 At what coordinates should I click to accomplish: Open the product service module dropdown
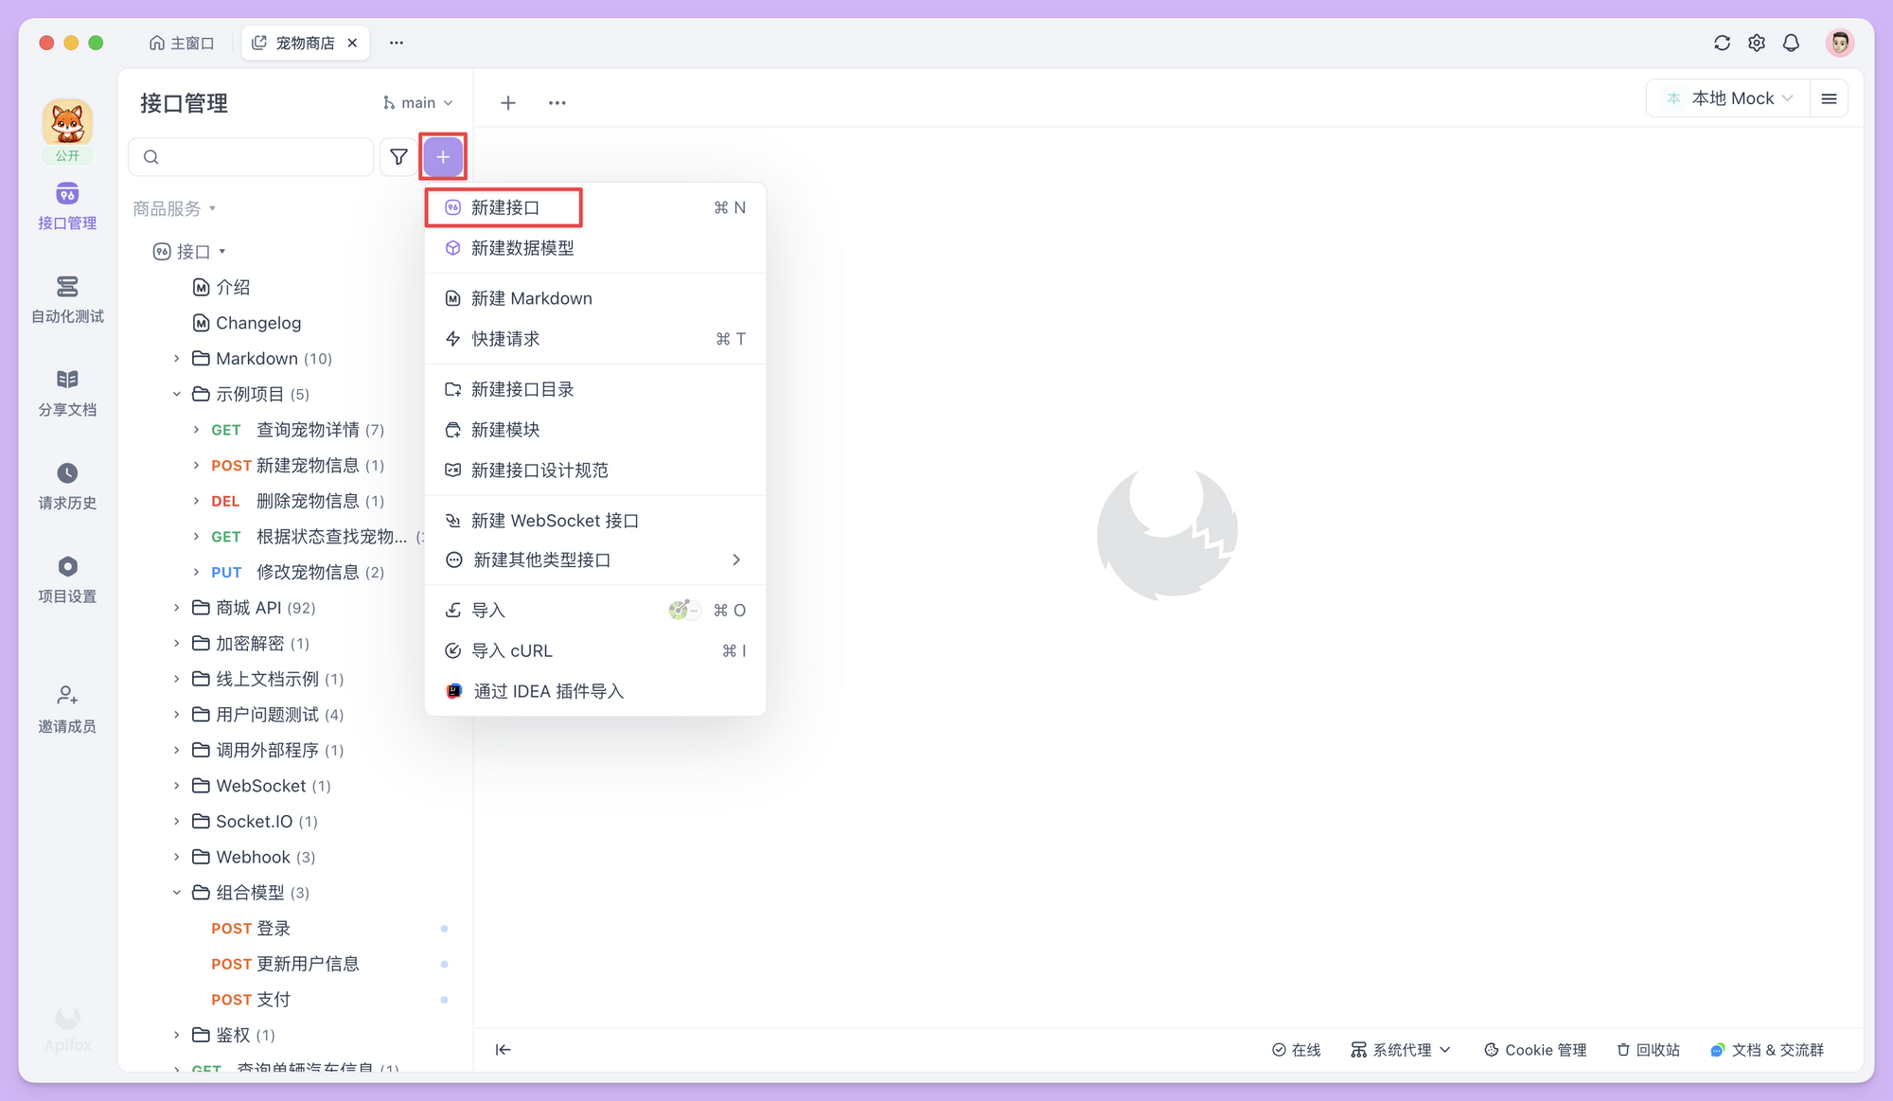tap(174, 208)
